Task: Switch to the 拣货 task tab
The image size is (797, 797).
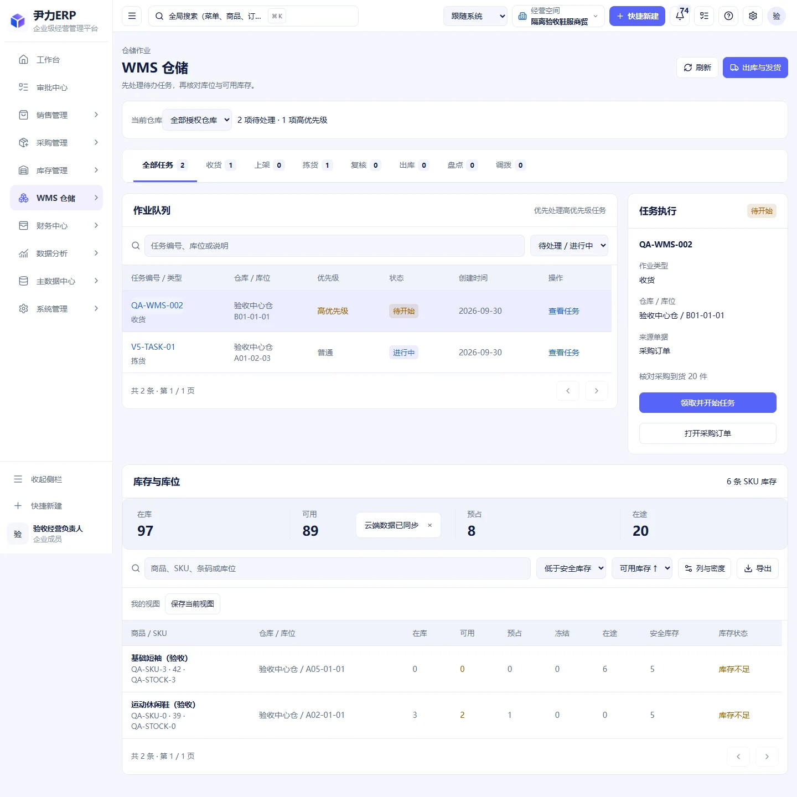Action: tap(318, 165)
